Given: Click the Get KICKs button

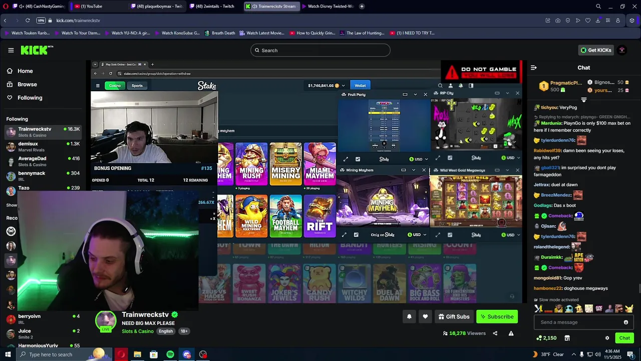Looking at the screenshot, I should [x=596, y=50].
